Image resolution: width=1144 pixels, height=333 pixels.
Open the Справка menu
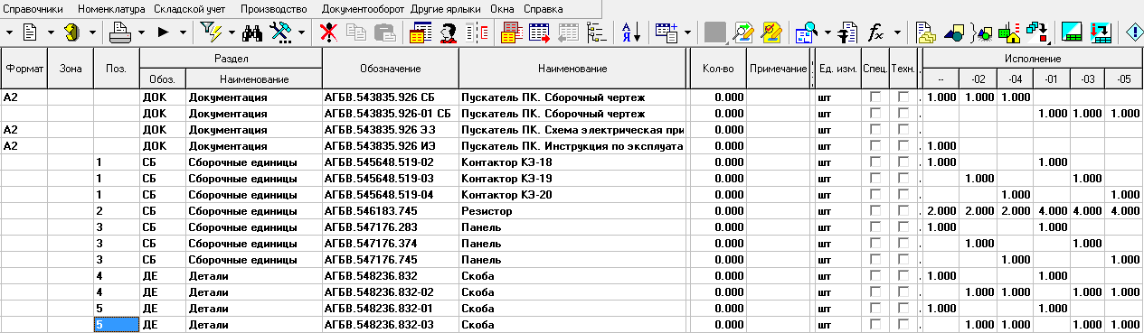pyautogui.click(x=544, y=8)
